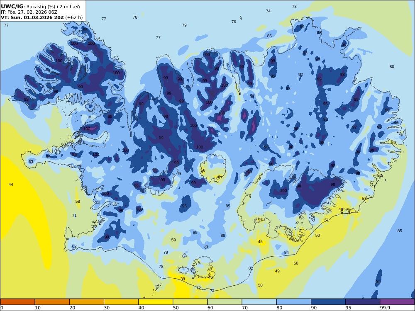Click the '46' humidity value on the map

tap(210, 277)
